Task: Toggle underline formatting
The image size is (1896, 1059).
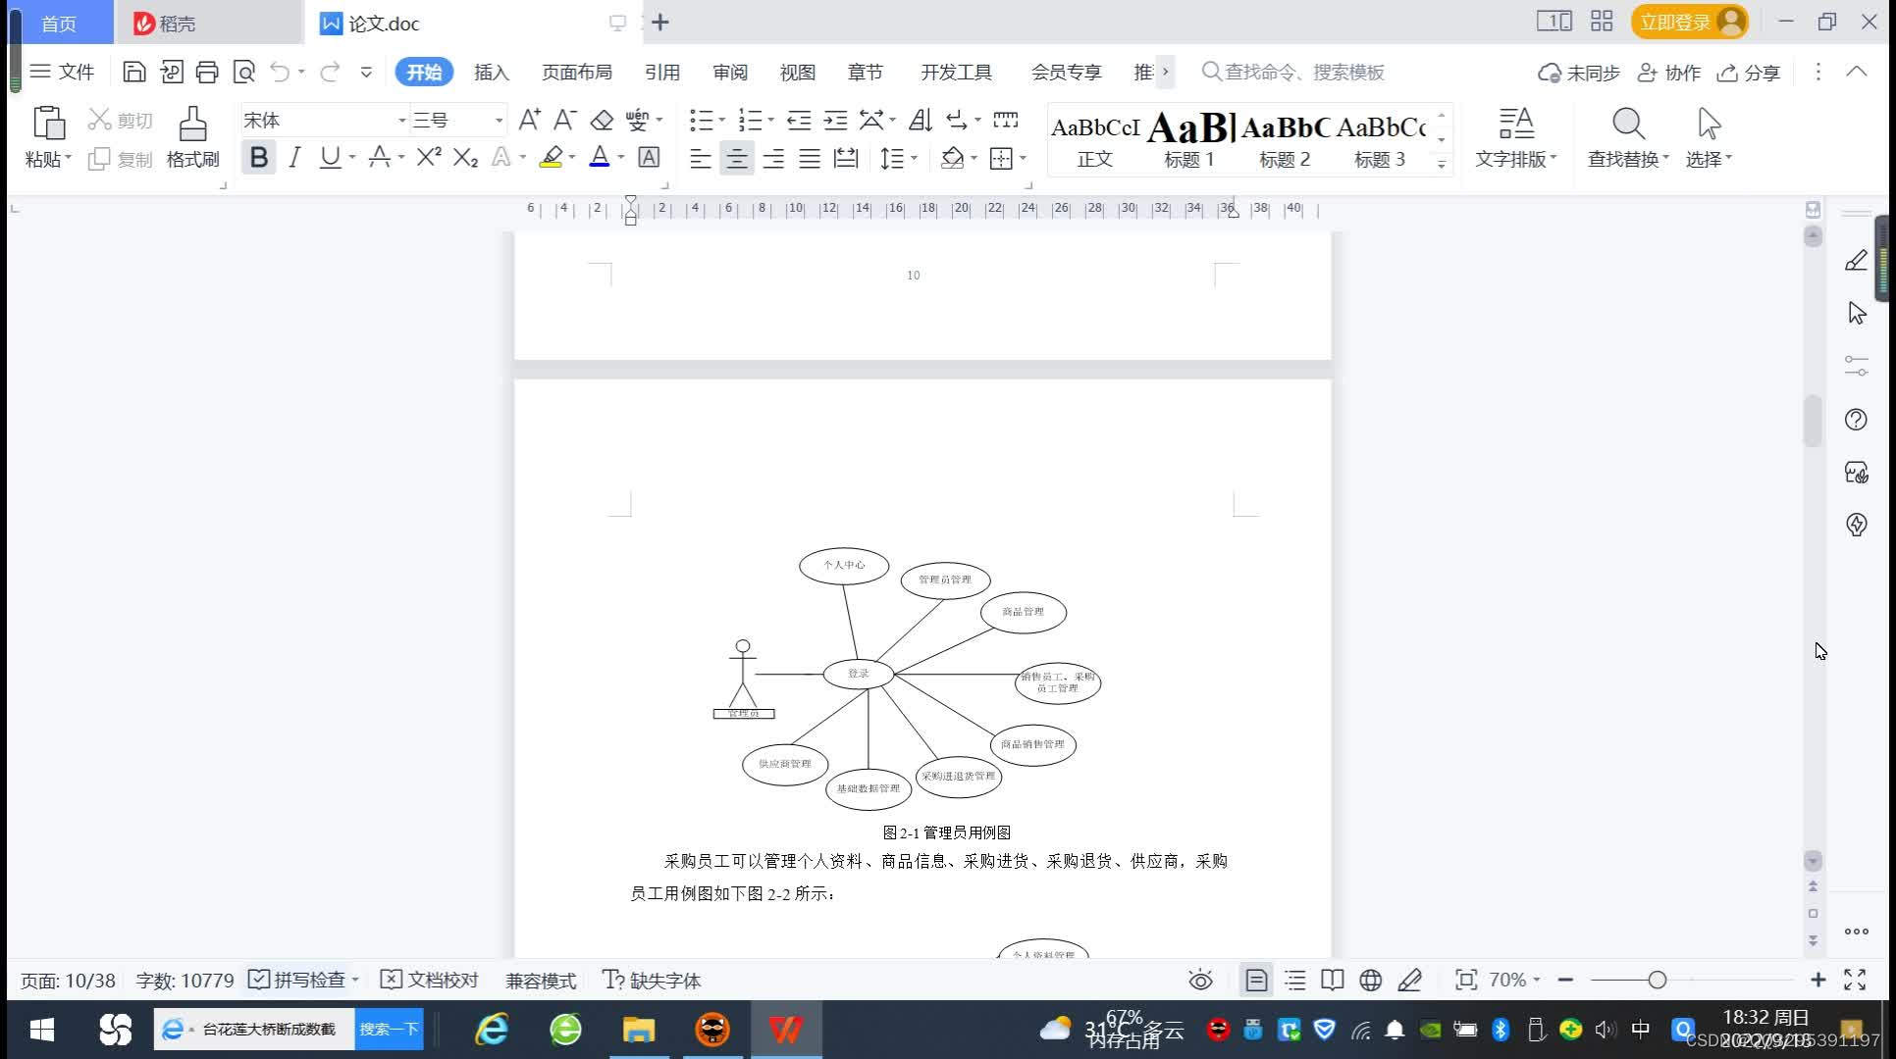Action: pyautogui.click(x=330, y=157)
